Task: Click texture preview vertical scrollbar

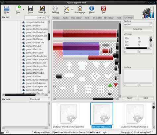Action: (x=120, y=49)
